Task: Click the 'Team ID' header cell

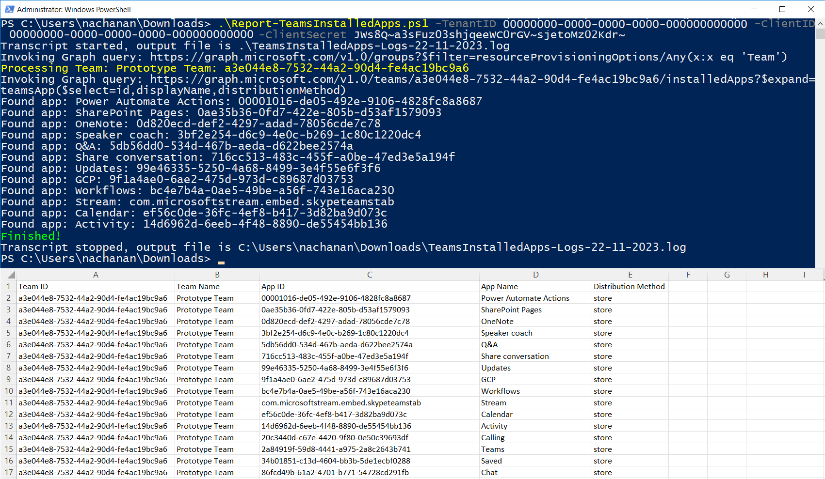Action: tap(96, 286)
